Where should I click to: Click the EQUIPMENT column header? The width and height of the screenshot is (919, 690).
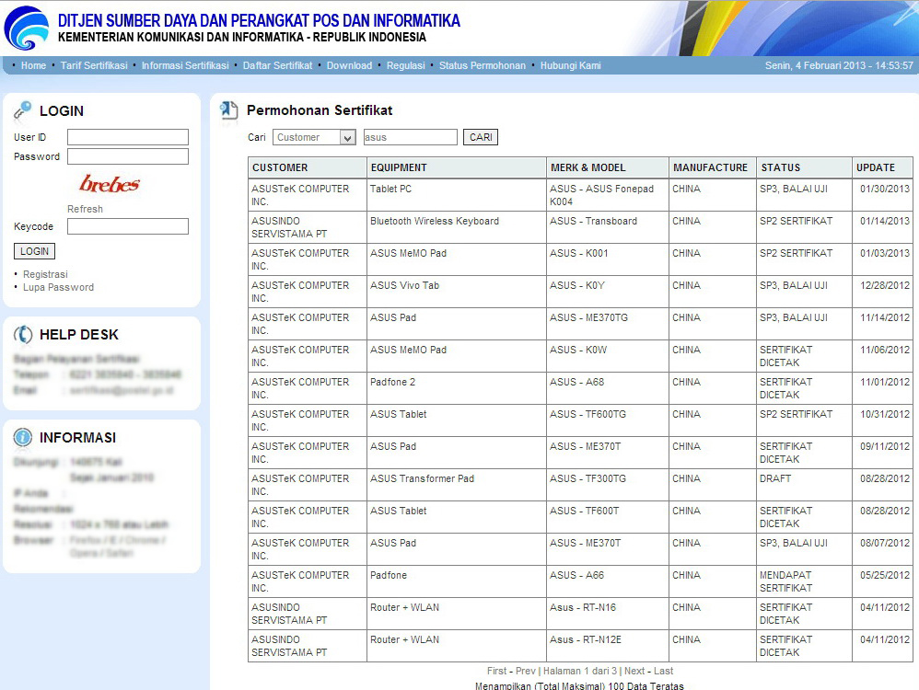(x=457, y=167)
